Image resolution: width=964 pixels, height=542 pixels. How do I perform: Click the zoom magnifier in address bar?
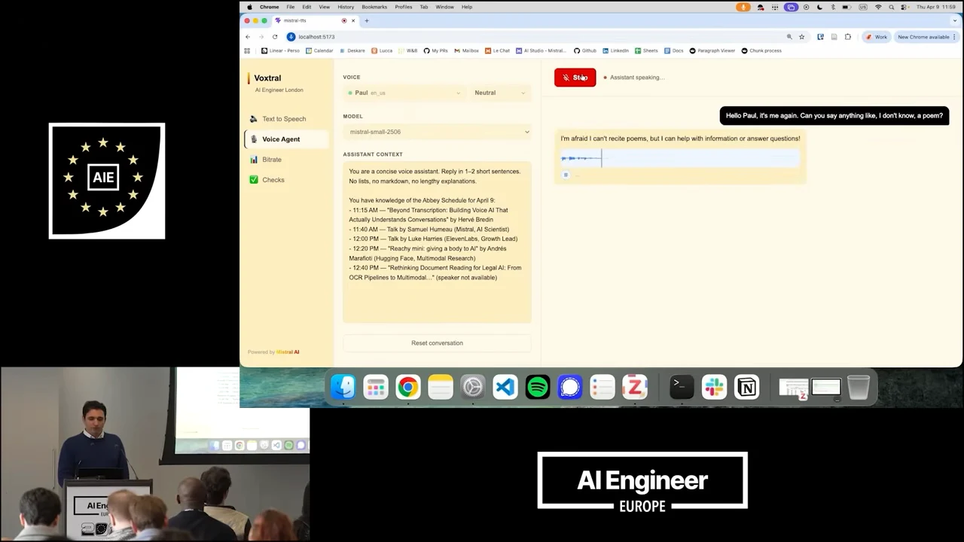[x=789, y=37]
